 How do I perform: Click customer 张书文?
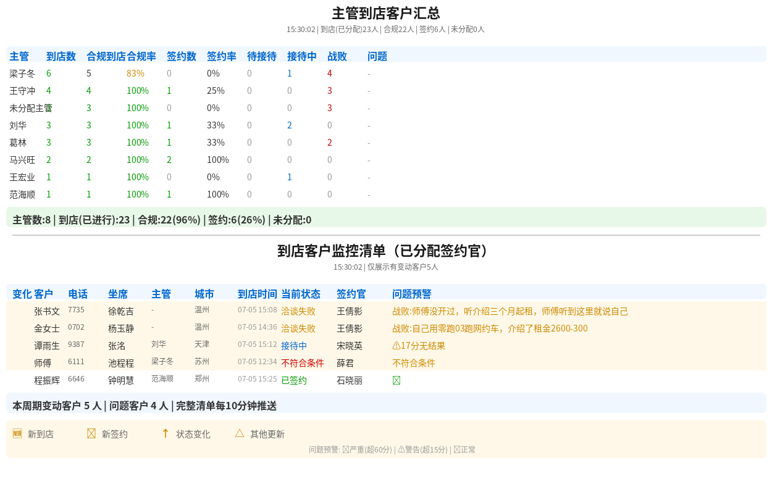47,311
